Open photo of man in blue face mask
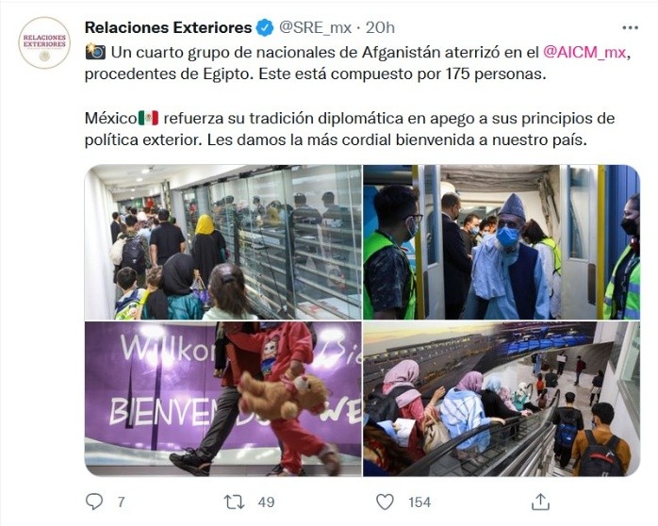The image size is (658, 526). click(x=502, y=242)
